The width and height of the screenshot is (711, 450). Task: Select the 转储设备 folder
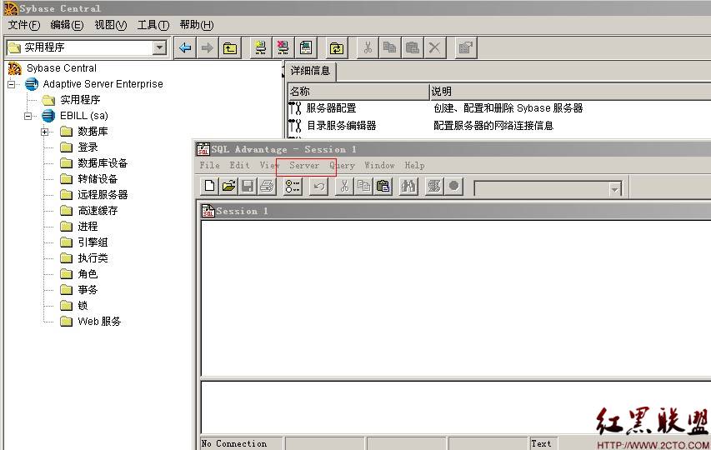98,179
